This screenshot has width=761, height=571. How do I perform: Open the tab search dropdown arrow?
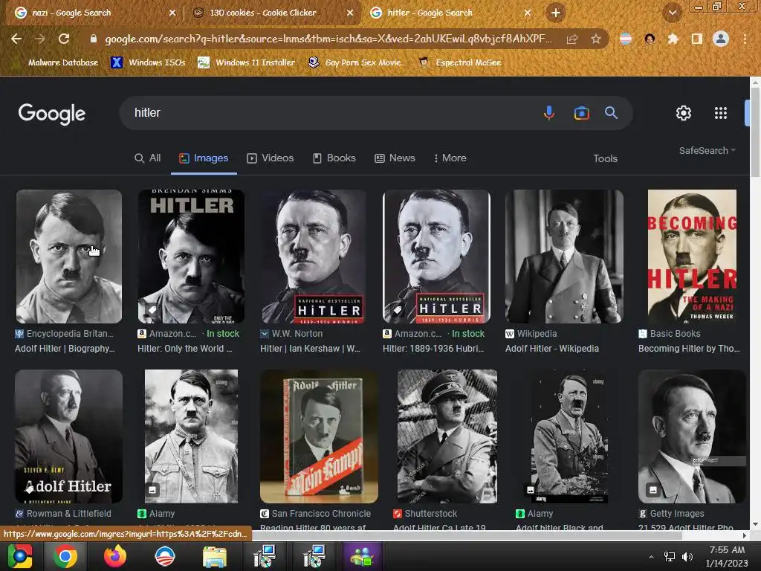(673, 13)
